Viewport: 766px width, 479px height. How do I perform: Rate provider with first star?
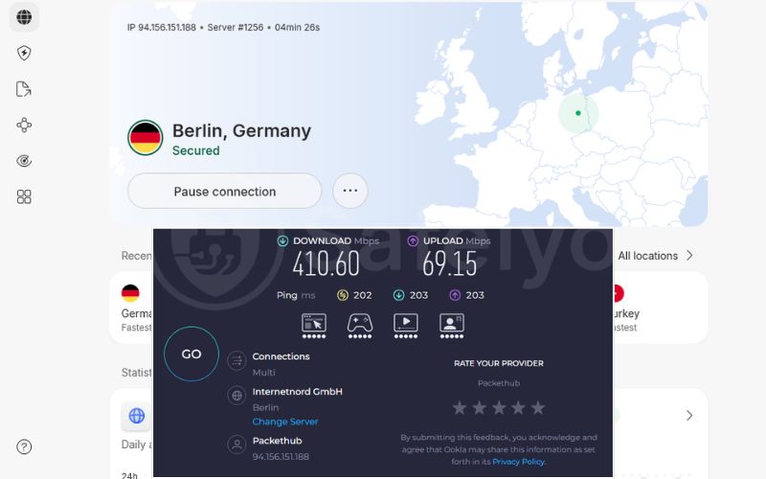tap(460, 407)
